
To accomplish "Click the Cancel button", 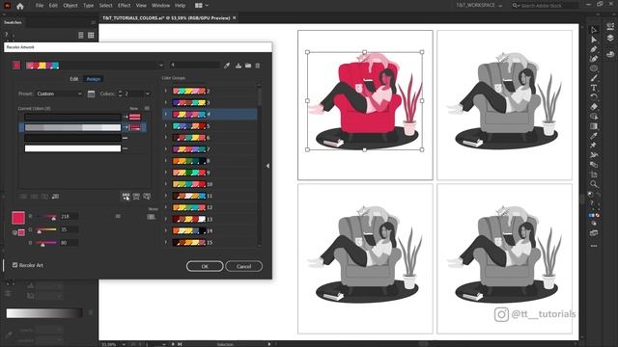I will coord(243,266).
